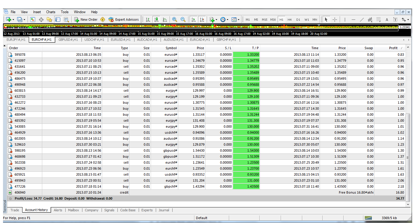This screenshot has width=414, height=223.
Task: Close the Terminal panel with x
Action: click(4, 46)
